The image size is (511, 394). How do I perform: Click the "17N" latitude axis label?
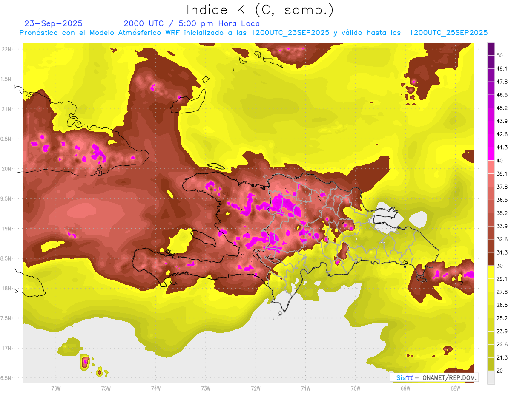coord(7,348)
